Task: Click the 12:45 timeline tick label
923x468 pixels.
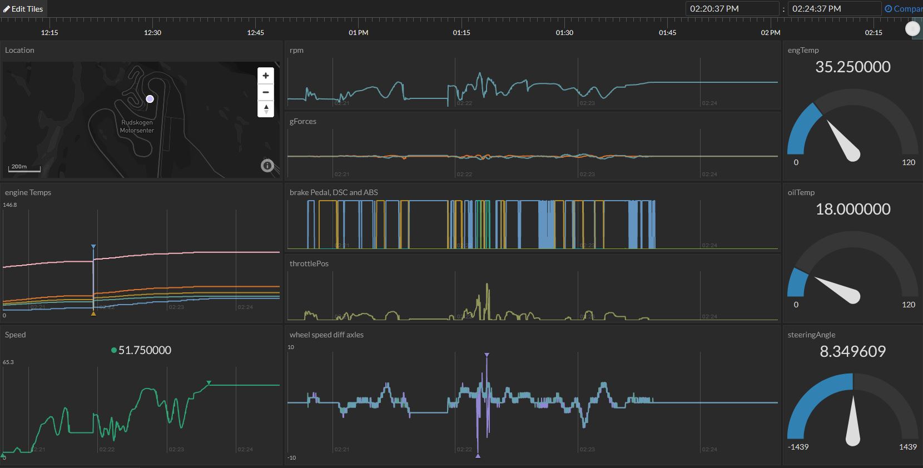Action: click(256, 33)
